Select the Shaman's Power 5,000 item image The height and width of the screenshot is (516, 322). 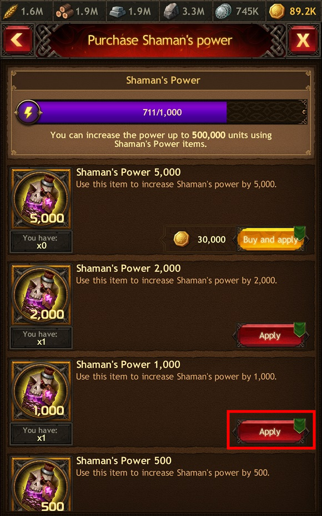click(x=41, y=199)
